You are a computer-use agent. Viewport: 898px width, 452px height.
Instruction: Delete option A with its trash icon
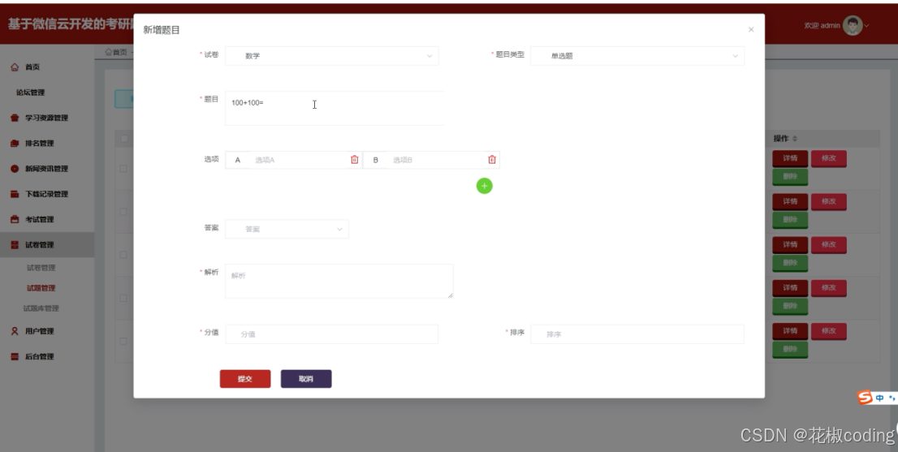coord(355,160)
